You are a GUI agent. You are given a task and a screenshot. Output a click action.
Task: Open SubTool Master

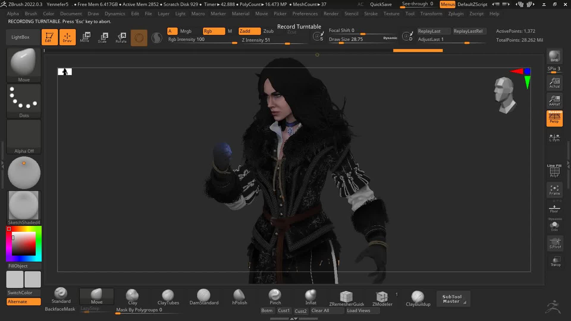point(453,299)
